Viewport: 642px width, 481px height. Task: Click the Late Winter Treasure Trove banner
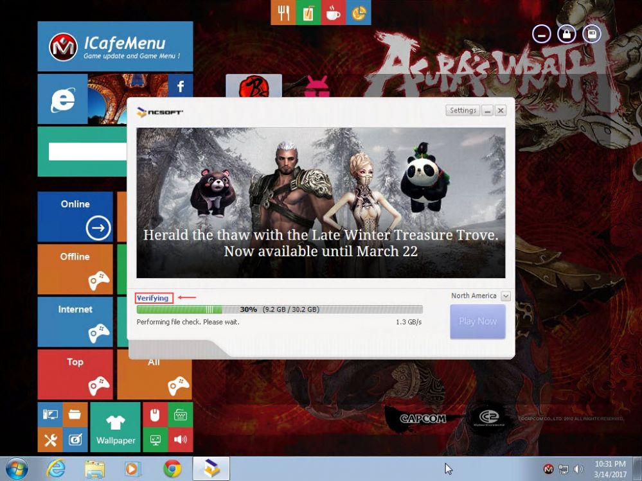(321, 203)
